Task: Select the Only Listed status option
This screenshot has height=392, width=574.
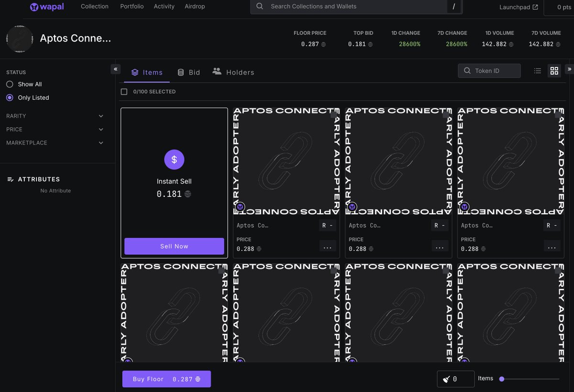Action: [9, 98]
